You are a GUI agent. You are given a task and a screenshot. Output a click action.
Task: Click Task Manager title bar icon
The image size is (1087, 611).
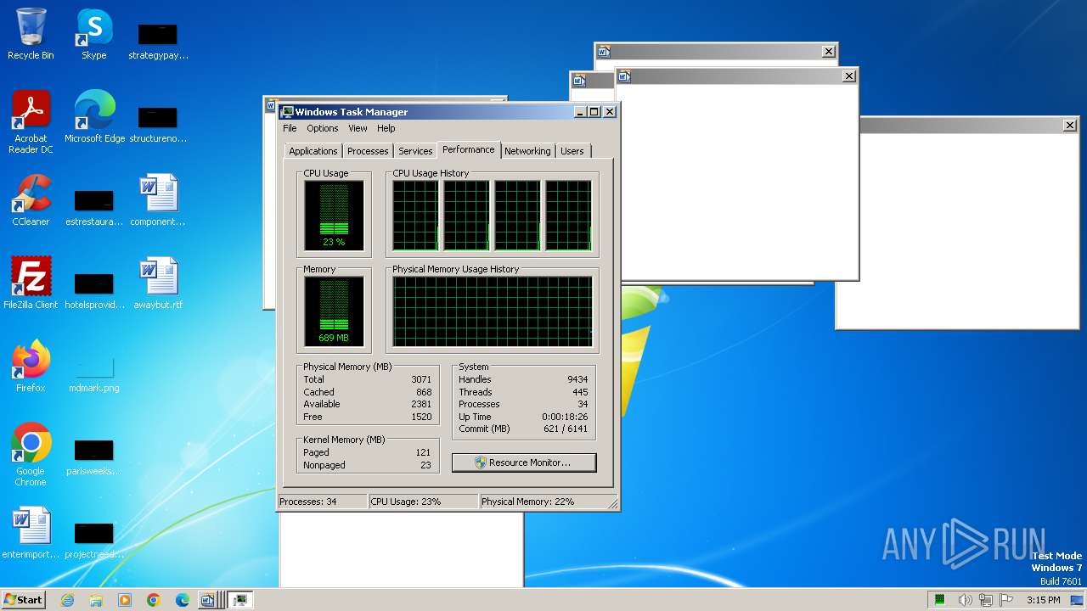pyautogui.click(x=287, y=112)
